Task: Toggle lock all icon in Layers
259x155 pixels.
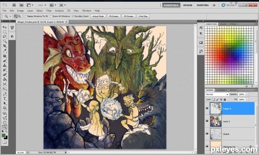Action: click(x=224, y=99)
